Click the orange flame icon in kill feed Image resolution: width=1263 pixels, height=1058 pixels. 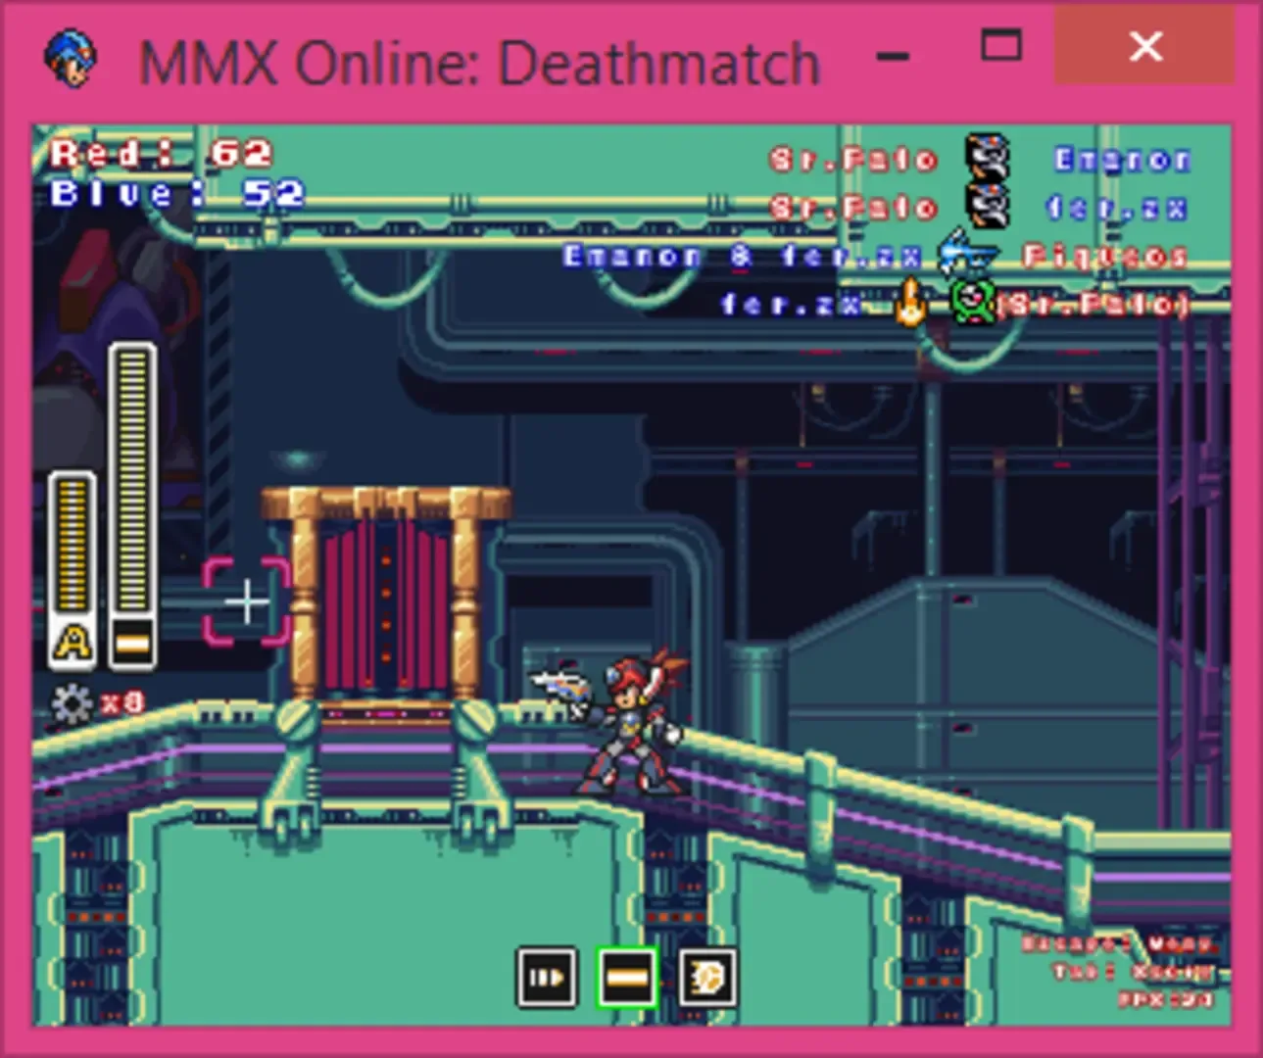coord(911,304)
